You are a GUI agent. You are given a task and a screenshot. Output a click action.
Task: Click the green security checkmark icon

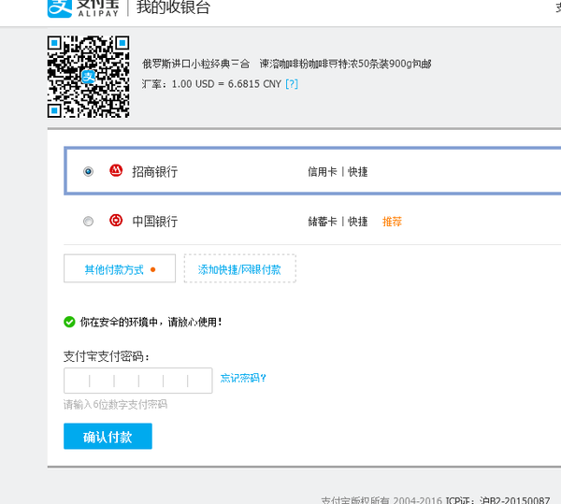[69, 322]
